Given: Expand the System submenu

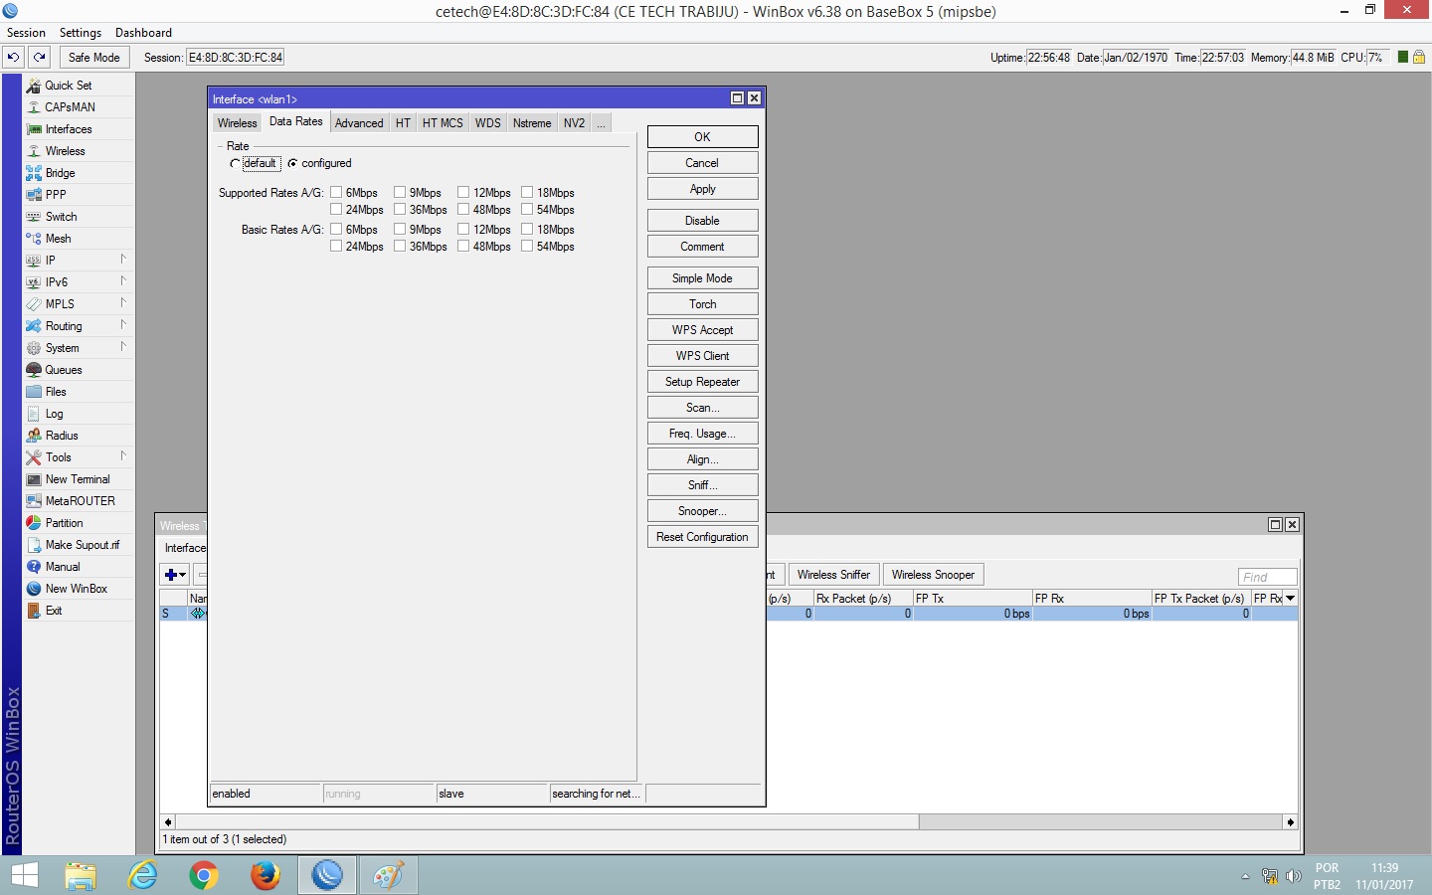Looking at the screenshot, I should (x=123, y=347).
